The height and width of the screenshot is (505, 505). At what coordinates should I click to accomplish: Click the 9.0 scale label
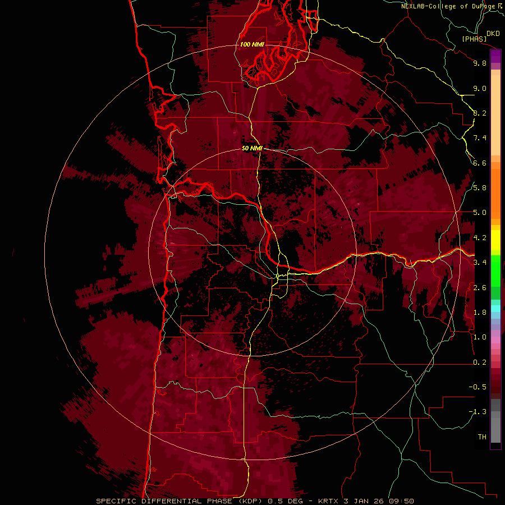(480, 88)
